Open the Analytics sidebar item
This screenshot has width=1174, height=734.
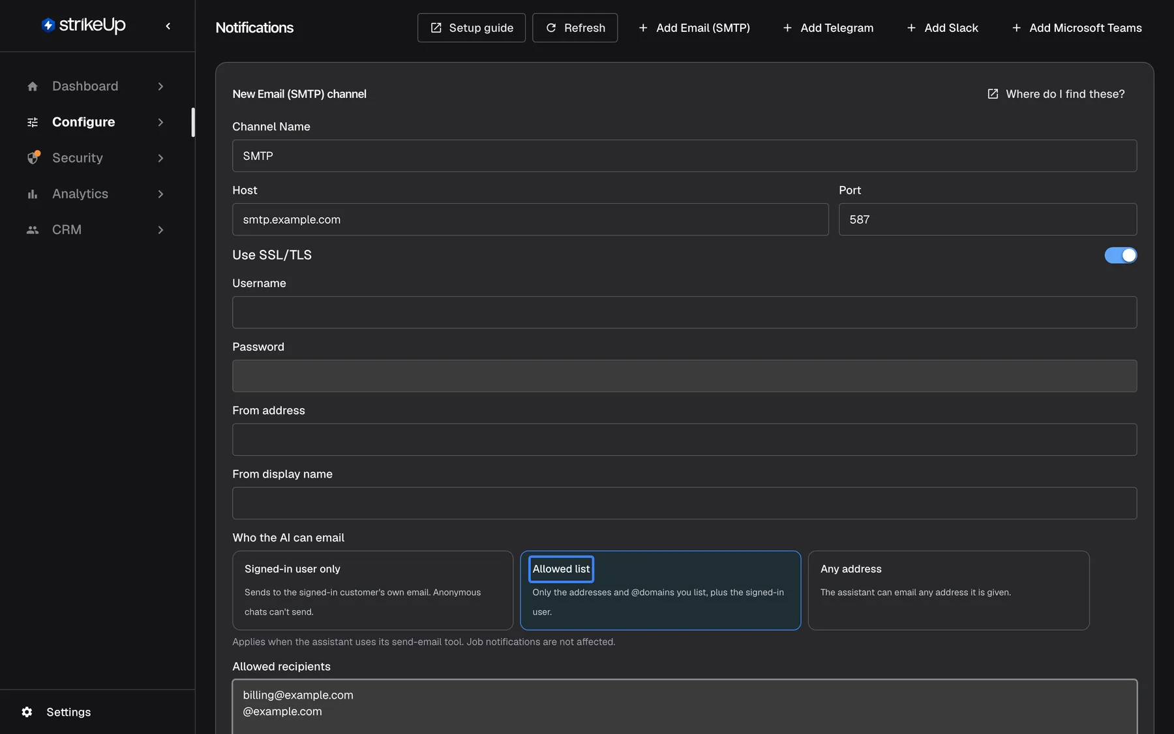pyautogui.click(x=96, y=194)
